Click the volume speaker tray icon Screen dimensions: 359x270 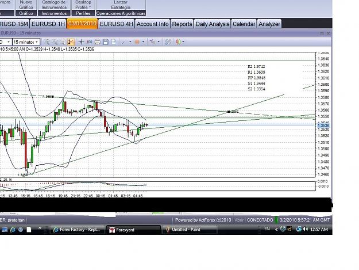305,229
